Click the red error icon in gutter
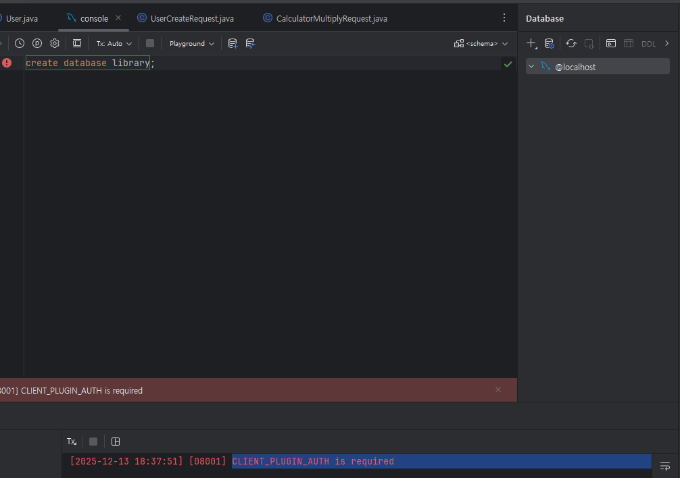 tap(7, 63)
